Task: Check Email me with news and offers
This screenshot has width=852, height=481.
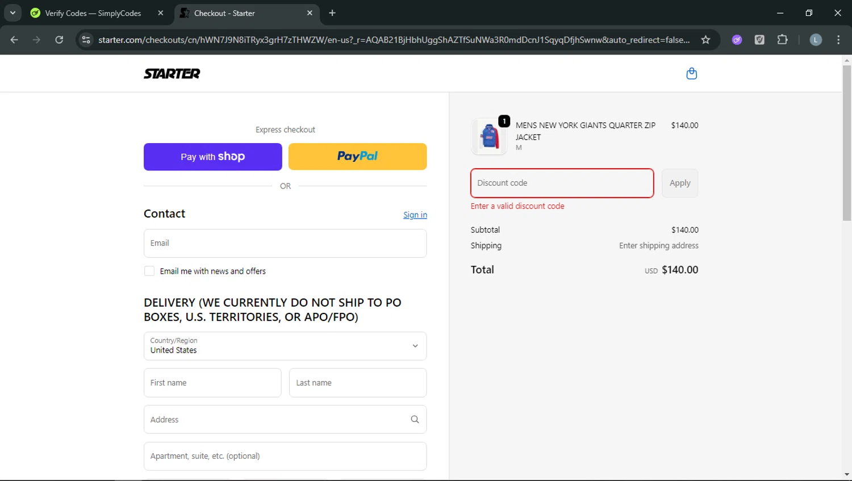Action: (149, 271)
